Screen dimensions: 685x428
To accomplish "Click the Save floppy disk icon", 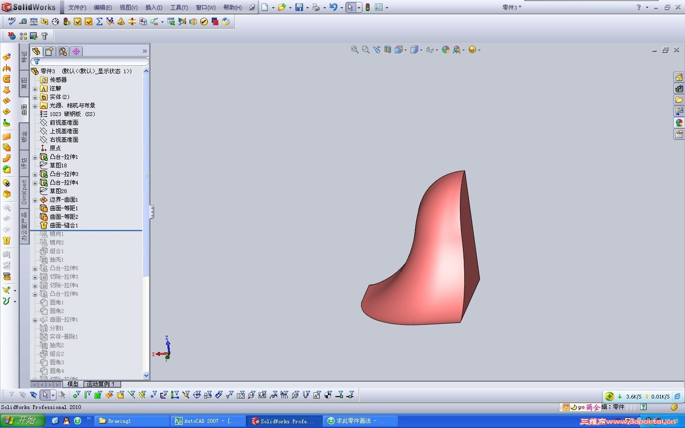I will pyautogui.click(x=299, y=7).
